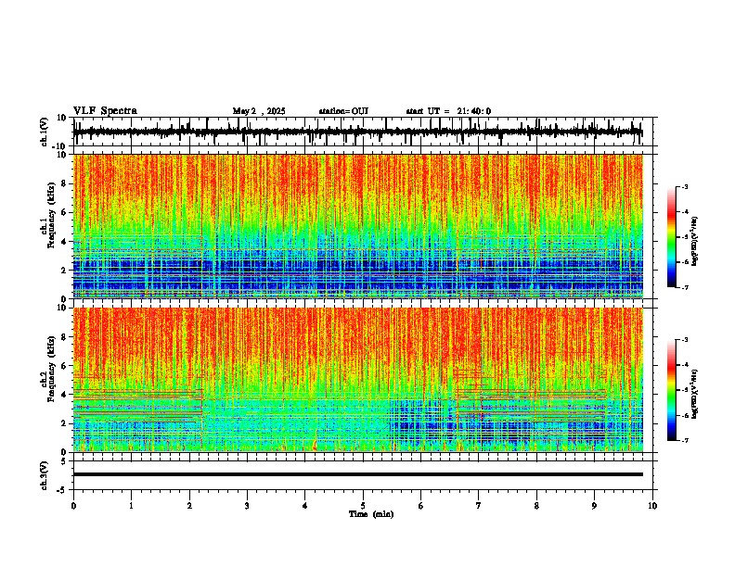The image size is (735, 567).
Task: Select the ch.1 voltage waveform trace
Action: click(357, 132)
